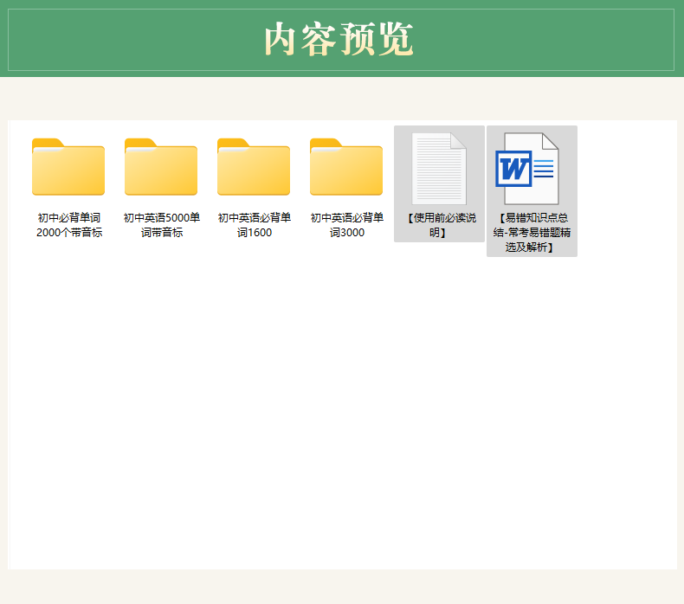The image size is (684, 604).
Task: Open the 初中英语5000单词带音标 folder icon
Action: (161, 167)
